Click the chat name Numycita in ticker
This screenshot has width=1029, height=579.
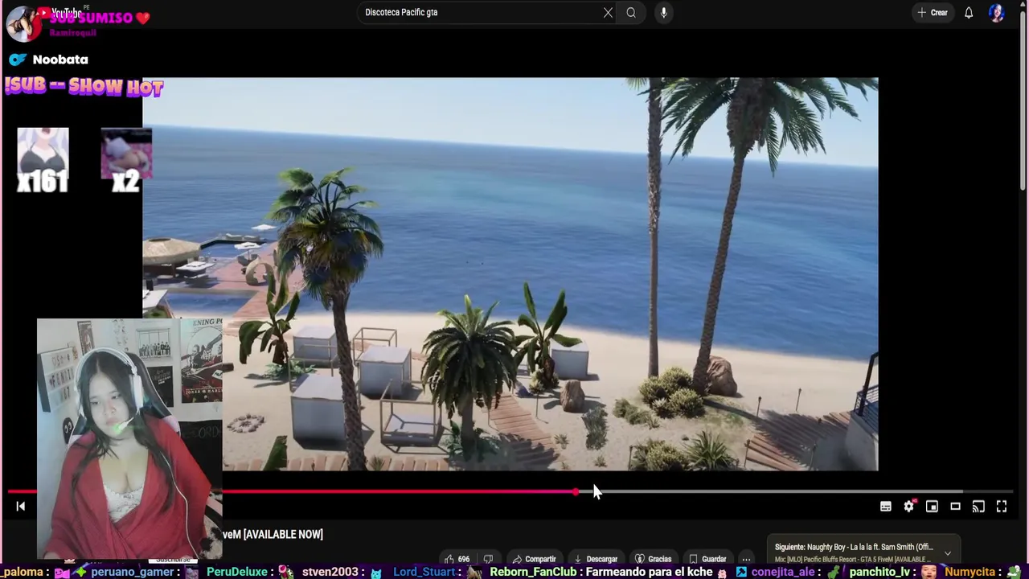(970, 572)
